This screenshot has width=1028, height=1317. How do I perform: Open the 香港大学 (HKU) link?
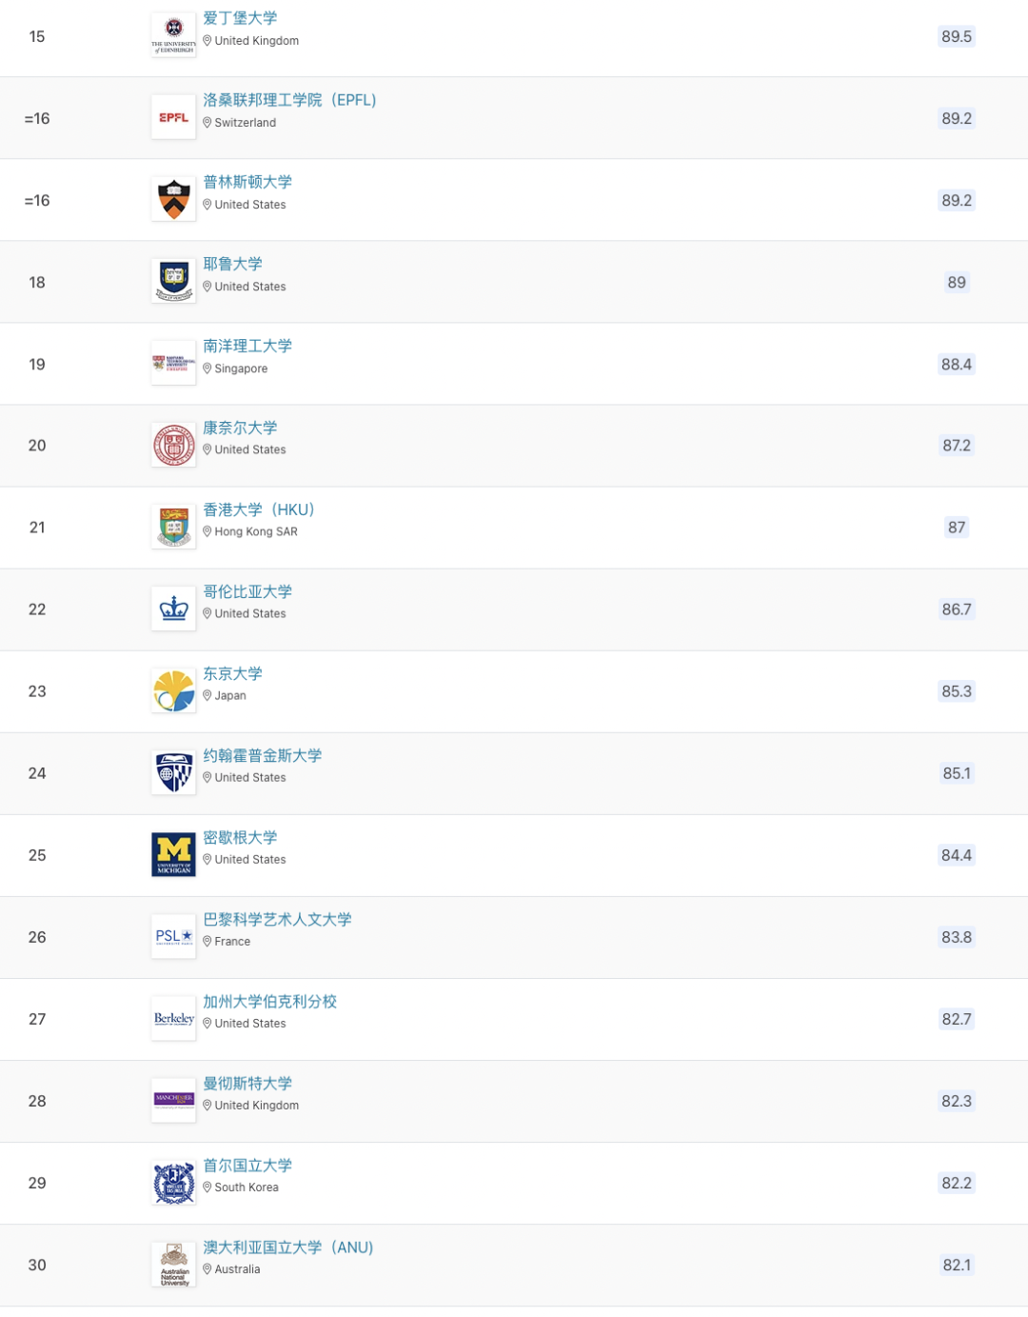point(258,509)
